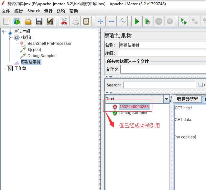Click Start no pauses icon
The width and height of the screenshot is (206, 190).
point(148,21)
